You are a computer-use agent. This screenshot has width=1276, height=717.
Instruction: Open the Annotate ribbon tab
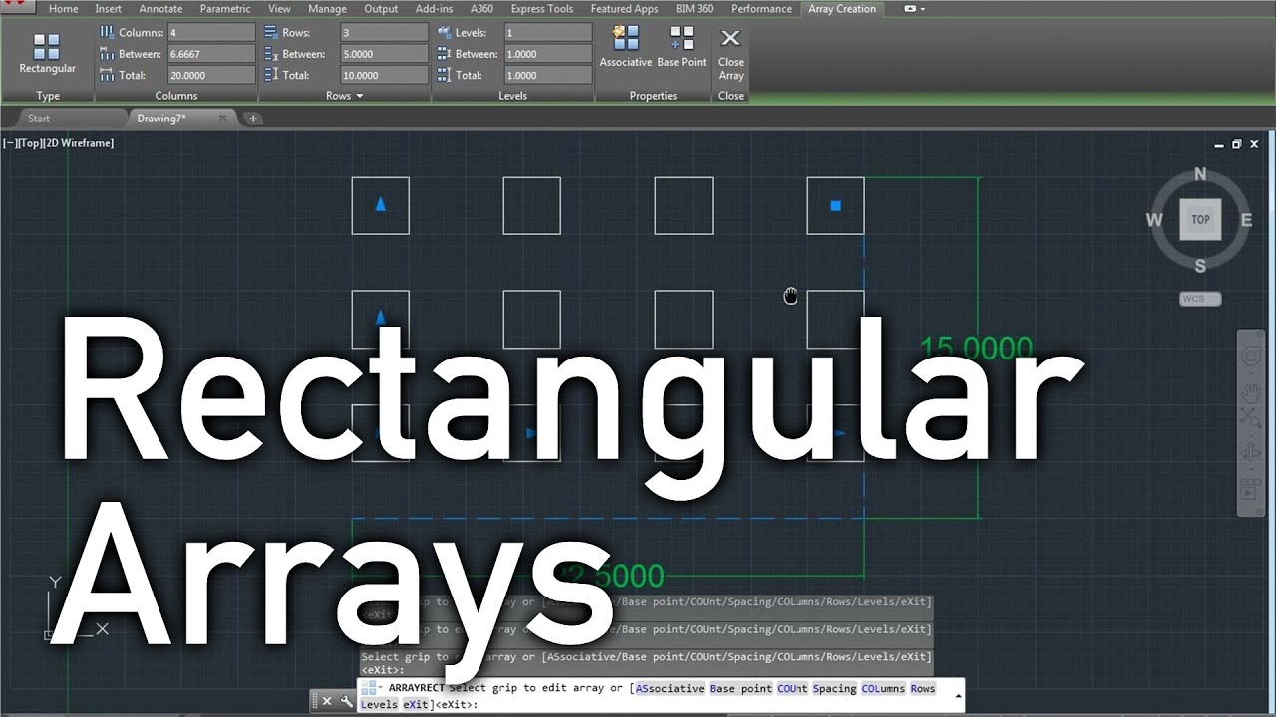(160, 9)
